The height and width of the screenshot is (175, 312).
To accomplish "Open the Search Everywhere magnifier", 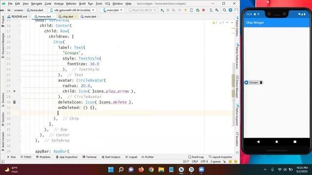I will [224, 10].
